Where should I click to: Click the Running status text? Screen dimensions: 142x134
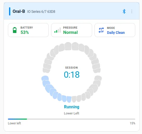click(72, 107)
